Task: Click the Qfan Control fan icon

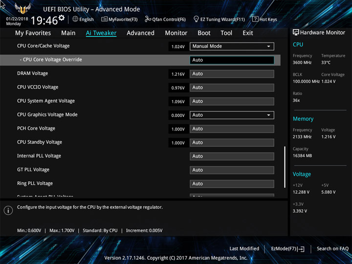Action: [148, 19]
